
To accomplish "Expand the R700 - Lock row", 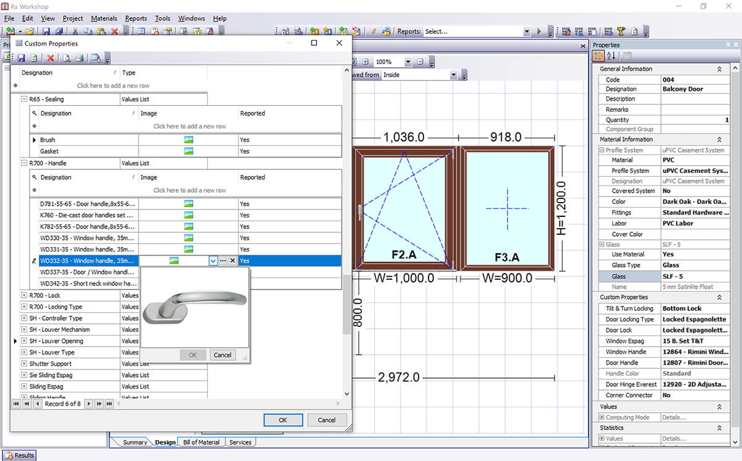I will click(24, 295).
